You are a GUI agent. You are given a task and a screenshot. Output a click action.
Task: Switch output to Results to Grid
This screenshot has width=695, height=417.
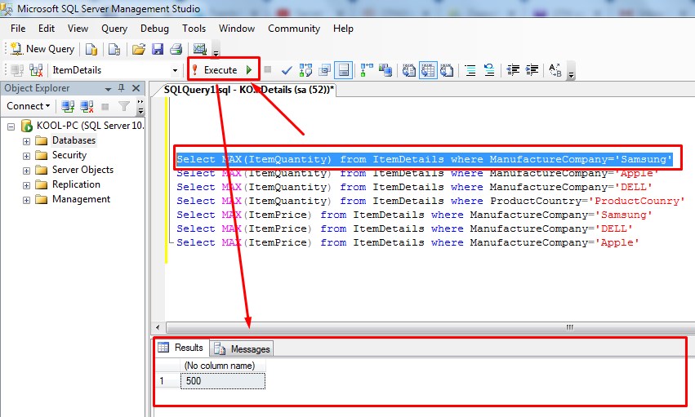point(428,70)
